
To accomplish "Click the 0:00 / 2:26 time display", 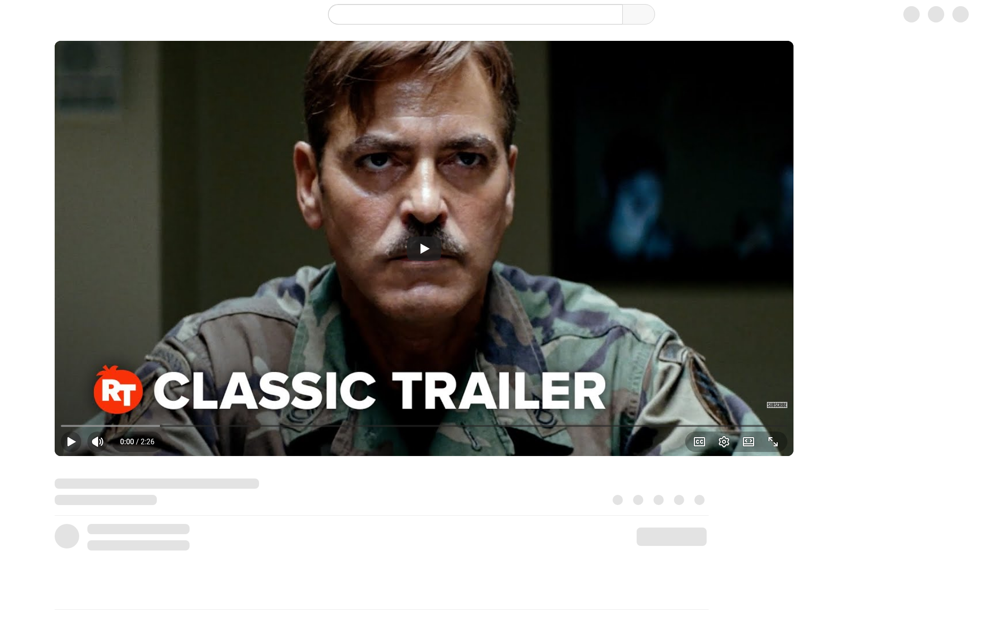I will [137, 442].
